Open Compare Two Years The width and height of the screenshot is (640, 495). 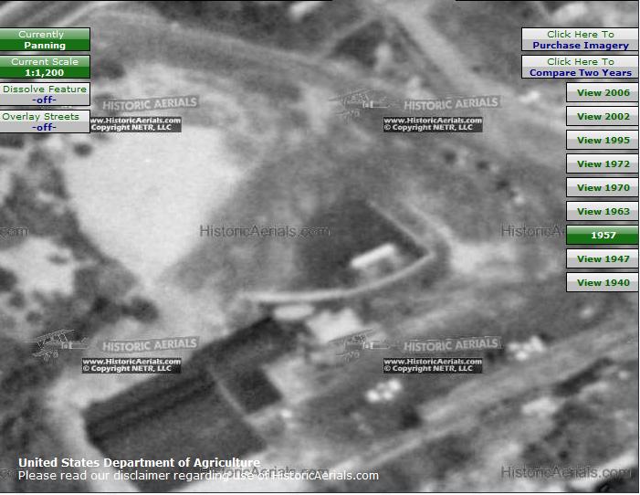pyautogui.click(x=580, y=67)
